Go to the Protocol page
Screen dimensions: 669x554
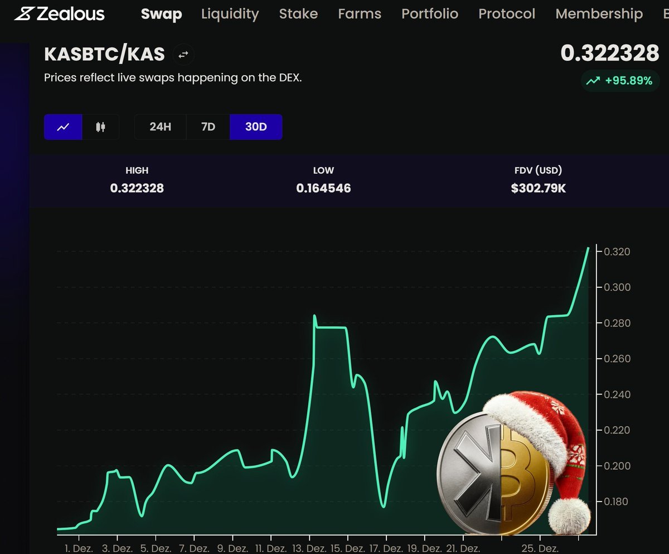click(507, 14)
